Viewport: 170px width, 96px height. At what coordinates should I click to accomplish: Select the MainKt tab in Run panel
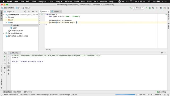click(x=15, y=53)
